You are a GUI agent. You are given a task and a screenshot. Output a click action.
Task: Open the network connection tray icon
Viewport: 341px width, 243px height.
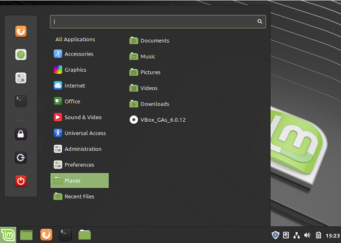[296, 235]
